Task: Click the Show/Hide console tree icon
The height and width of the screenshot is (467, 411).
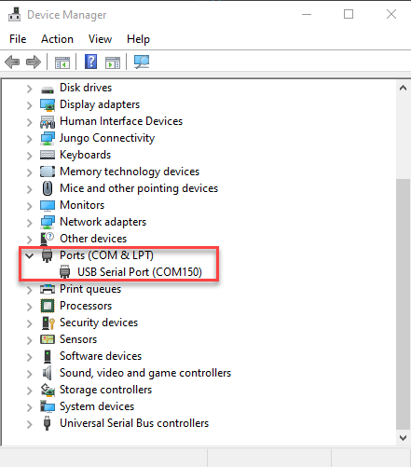Action: 62,62
